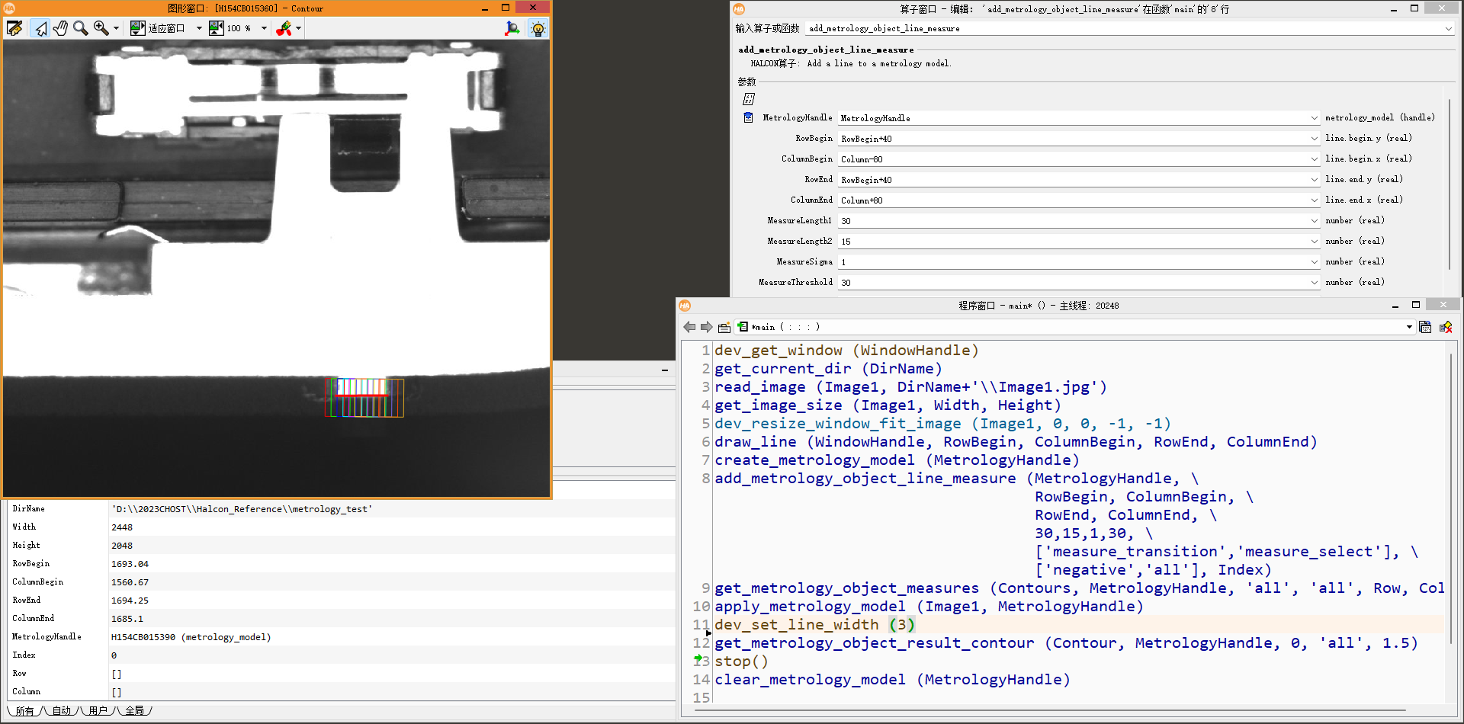Click the color paint settings icon
Viewport: 1464px width, 724px height.
(x=284, y=28)
